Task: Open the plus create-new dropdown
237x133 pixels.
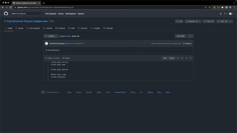Action: click(x=226, y=14)
